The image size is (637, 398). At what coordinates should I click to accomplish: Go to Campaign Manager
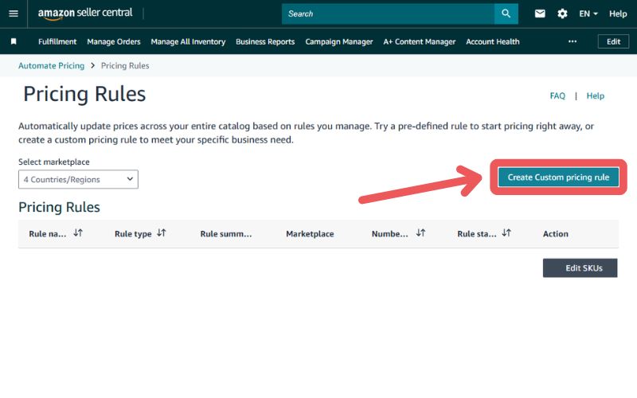(339, 41)
